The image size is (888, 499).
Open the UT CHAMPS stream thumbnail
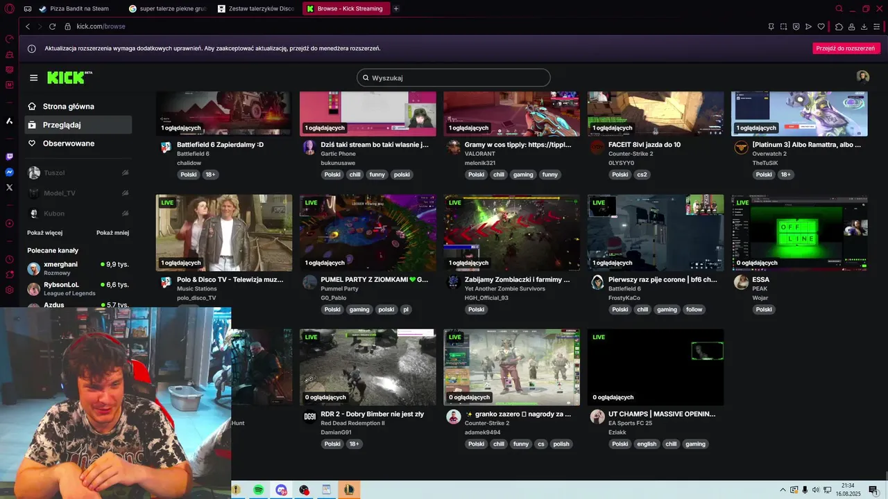(656, 367)
